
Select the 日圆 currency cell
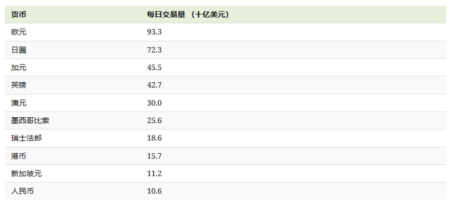tap(19, 50)
